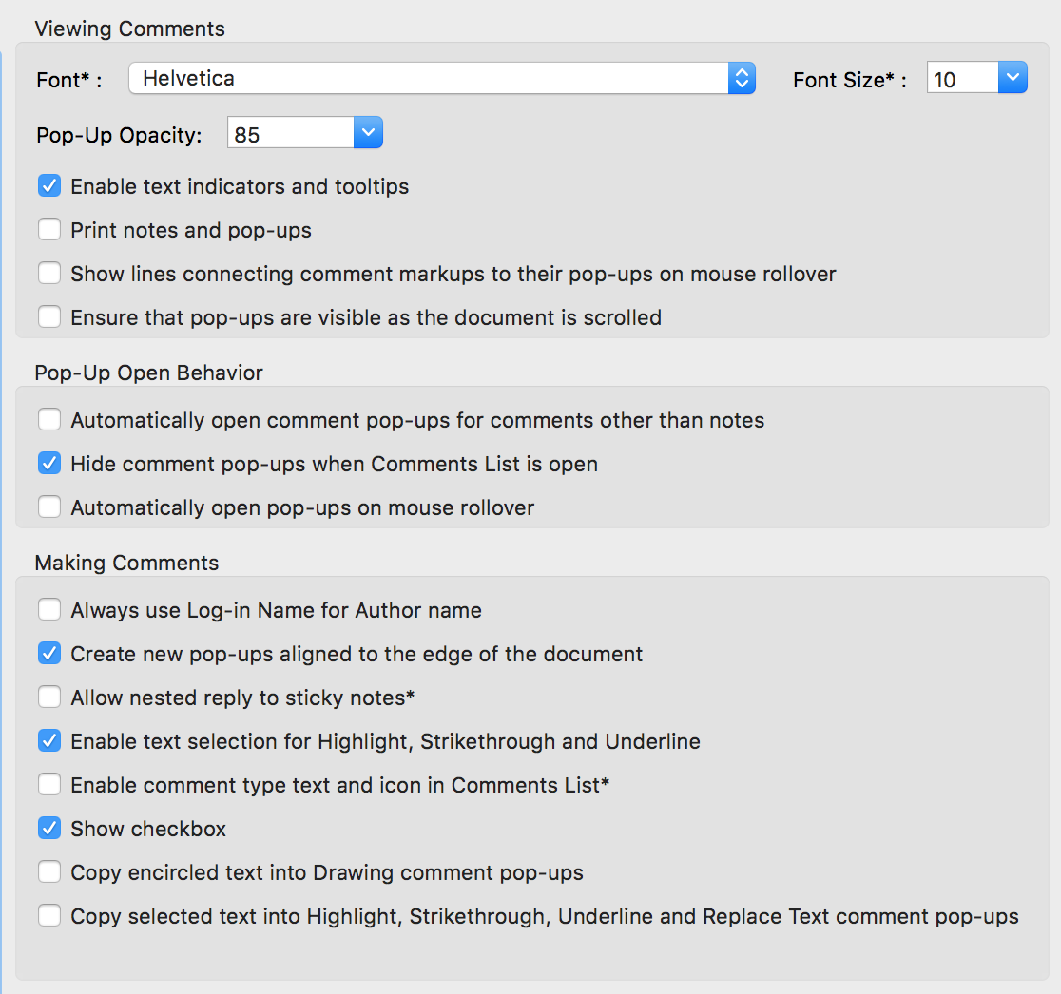Image resolution: width=1061 pixels, height=994 pixels.
Task: Check Always use Log-in Name for Author
Action: coord(48,609)
